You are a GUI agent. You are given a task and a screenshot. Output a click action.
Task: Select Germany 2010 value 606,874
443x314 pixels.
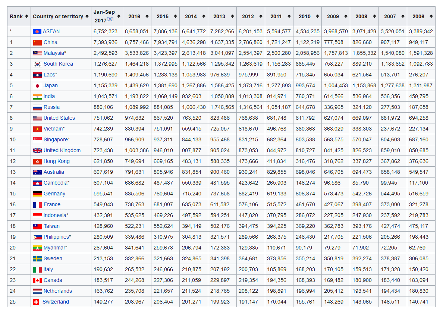click(305, 194)
